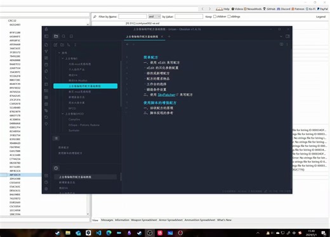
Task: Open the recent files clock icon panel
Action: 56,168
